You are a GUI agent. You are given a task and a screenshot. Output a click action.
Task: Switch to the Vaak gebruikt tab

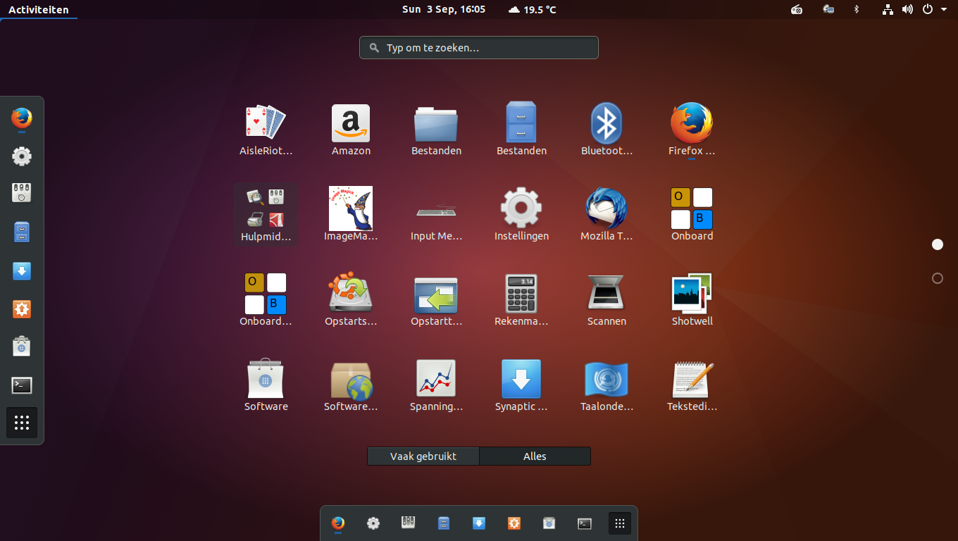[x=423, y=456]
